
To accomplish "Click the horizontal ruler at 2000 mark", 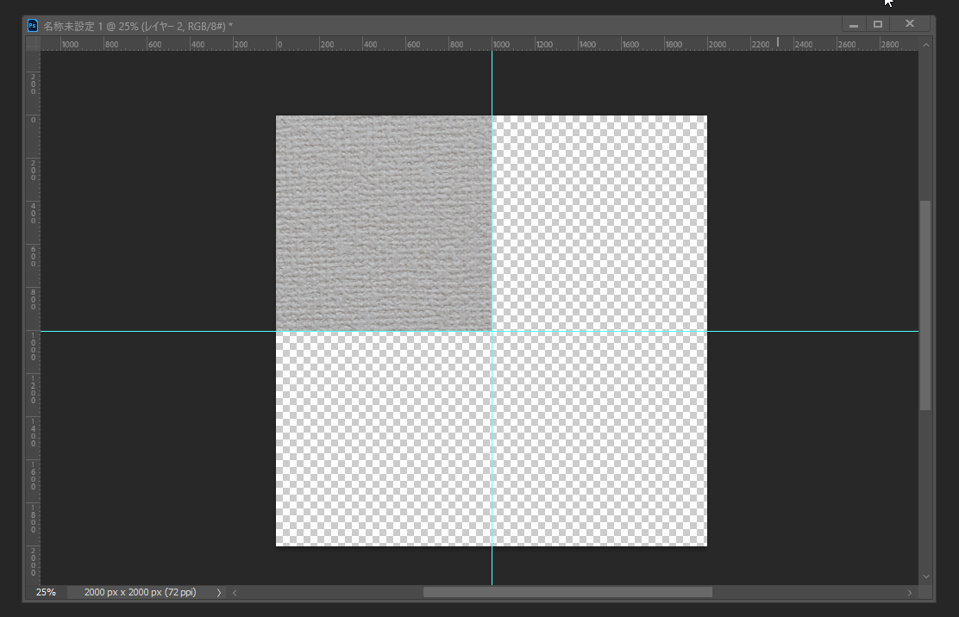I will pos(717,44).
